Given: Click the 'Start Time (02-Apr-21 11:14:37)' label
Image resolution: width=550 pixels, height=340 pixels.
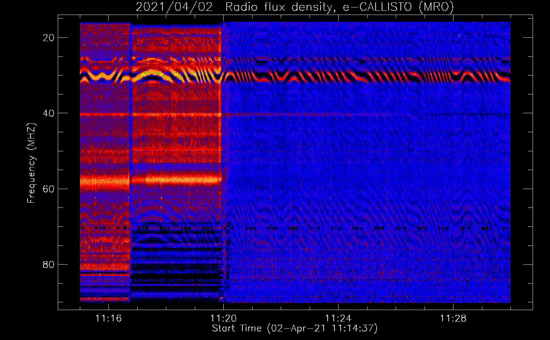Looking at the screenshot, I should point(295,328).
